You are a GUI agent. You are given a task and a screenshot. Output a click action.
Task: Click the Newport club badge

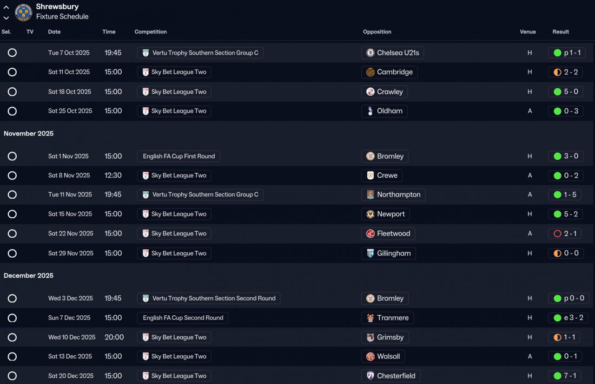pos(370,214)
